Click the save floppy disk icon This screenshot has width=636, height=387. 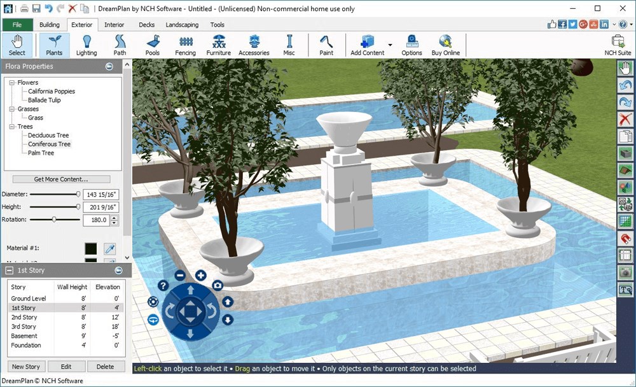pyautogui.click(x=36, y=8)
